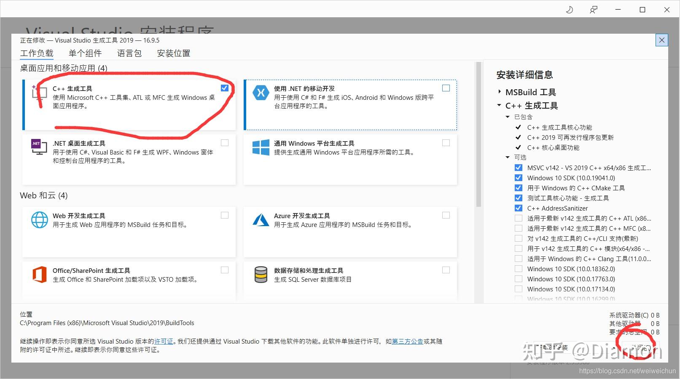Click the 安装详细信息 panel heading
The height and width of the screenshot is (379, 680).
coord(524,75)
